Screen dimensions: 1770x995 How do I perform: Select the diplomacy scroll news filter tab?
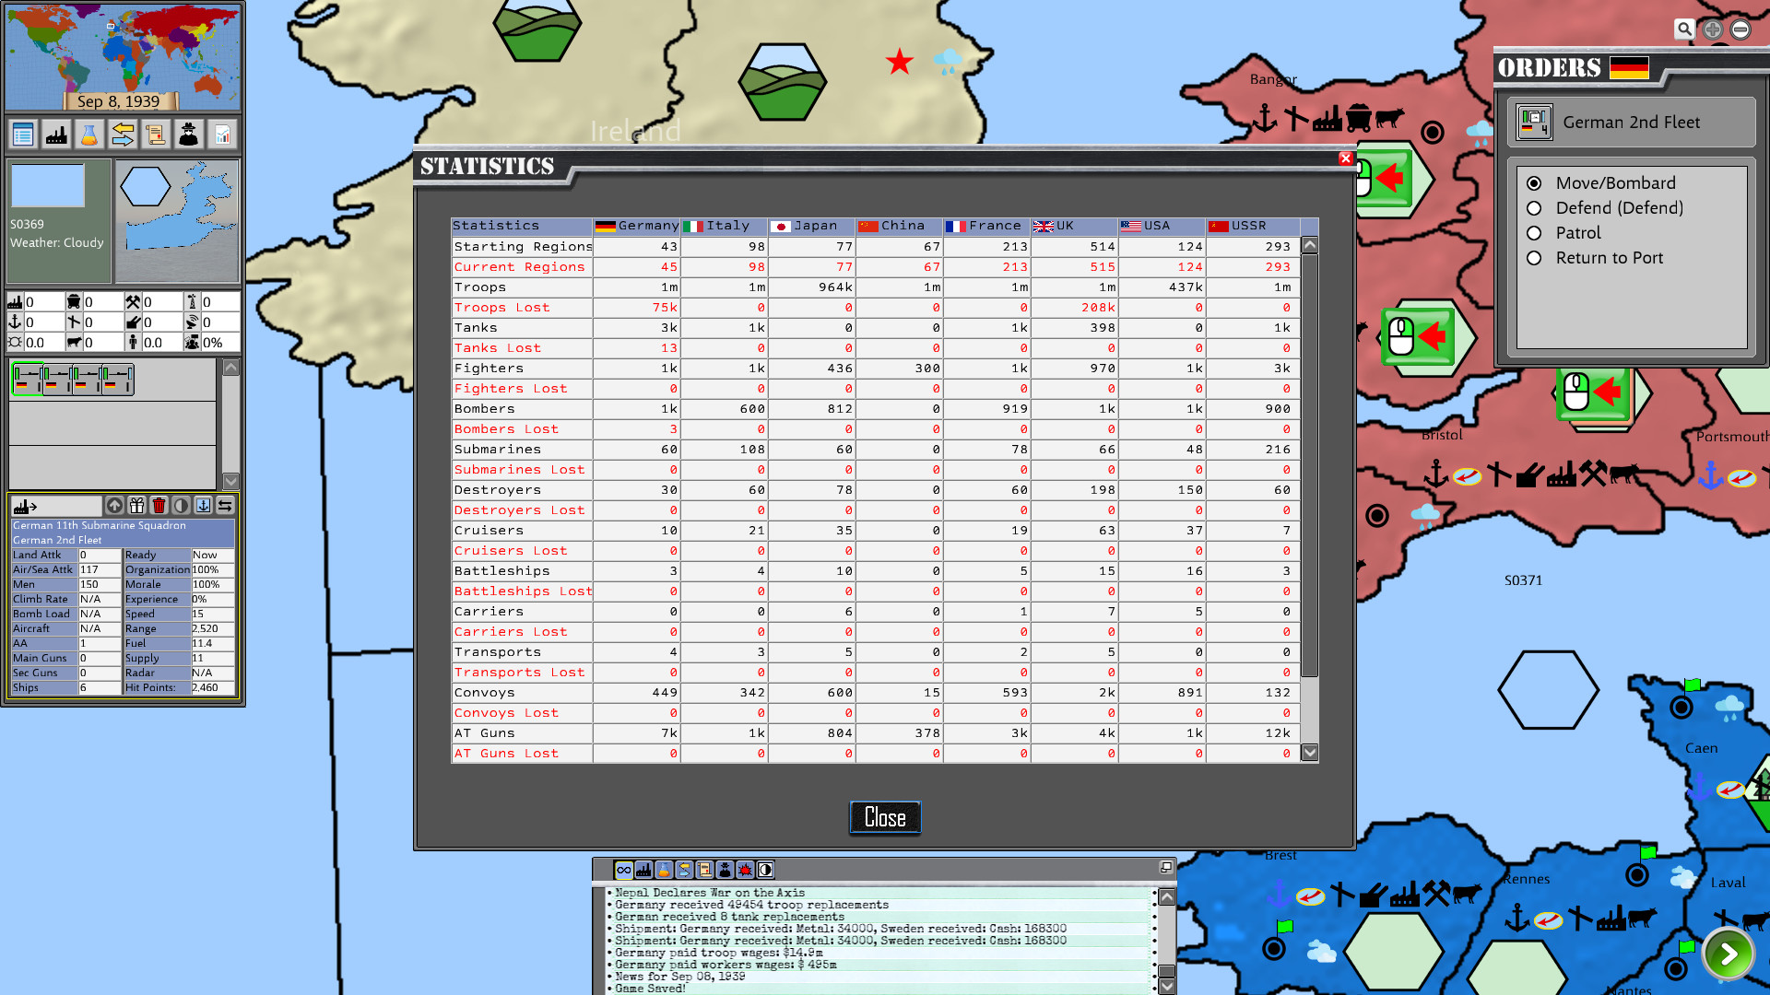tap(704, 870)
